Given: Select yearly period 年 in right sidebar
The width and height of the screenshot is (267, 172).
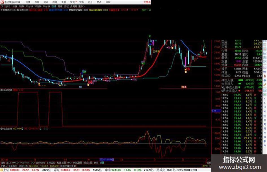Looking at the screenshot, I should [x=265, y=146].
